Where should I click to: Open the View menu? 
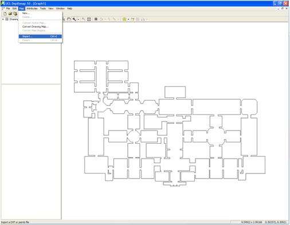[x=50, y=9]
